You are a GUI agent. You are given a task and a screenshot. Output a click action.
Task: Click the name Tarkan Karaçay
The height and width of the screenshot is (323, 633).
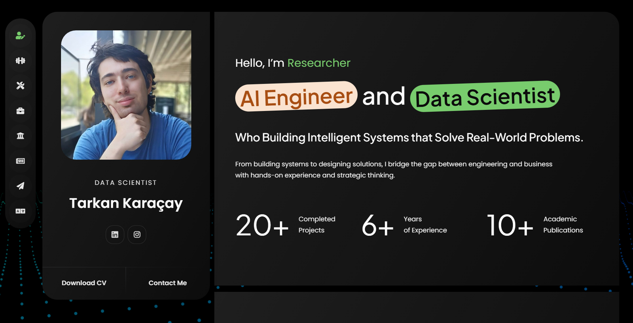coord(126,203)
